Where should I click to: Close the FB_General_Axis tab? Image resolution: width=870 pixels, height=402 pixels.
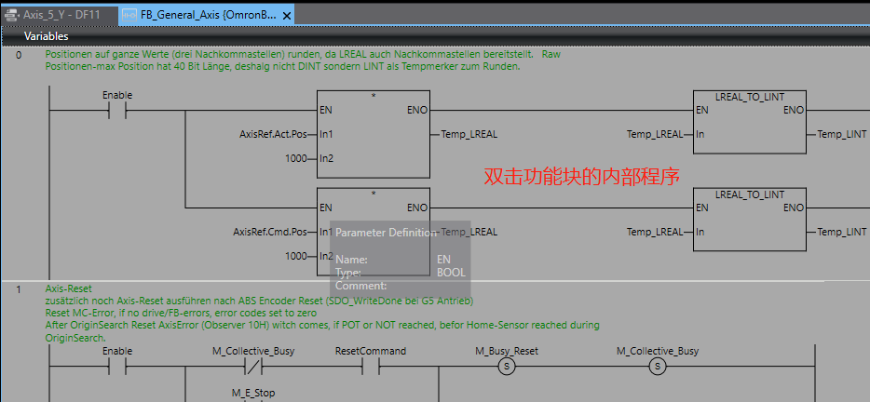[287, 16]
